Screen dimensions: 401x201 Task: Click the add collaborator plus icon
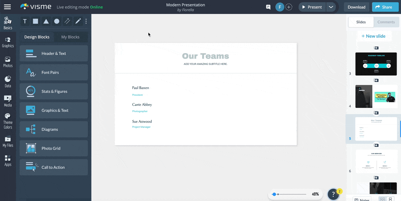289,7
